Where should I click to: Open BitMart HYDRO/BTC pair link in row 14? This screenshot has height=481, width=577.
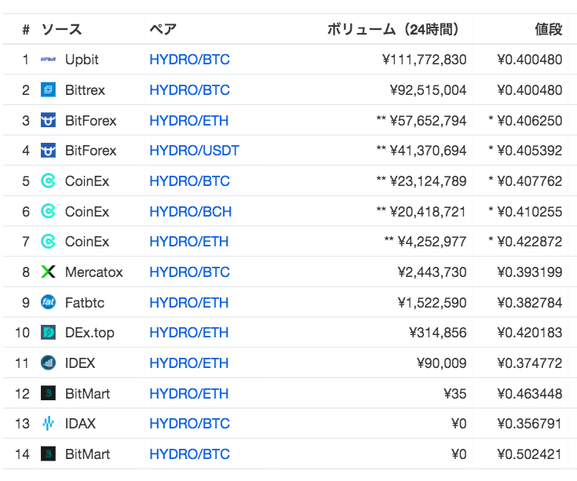[x=189, y=454]
